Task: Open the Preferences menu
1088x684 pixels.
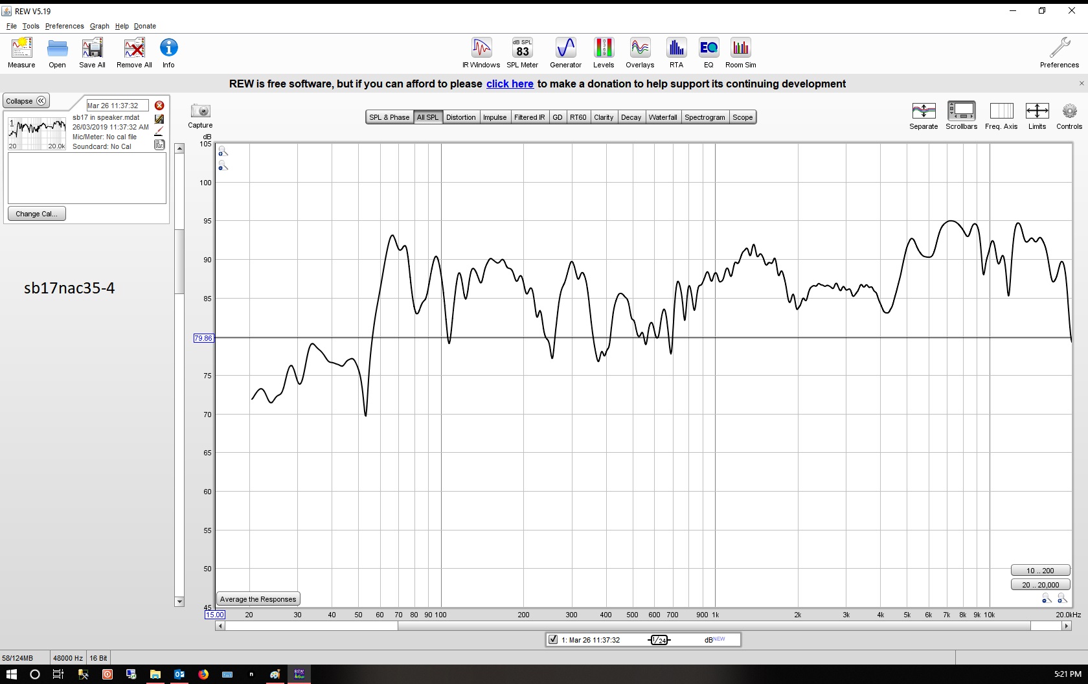Action: click(x=64, y=26)
